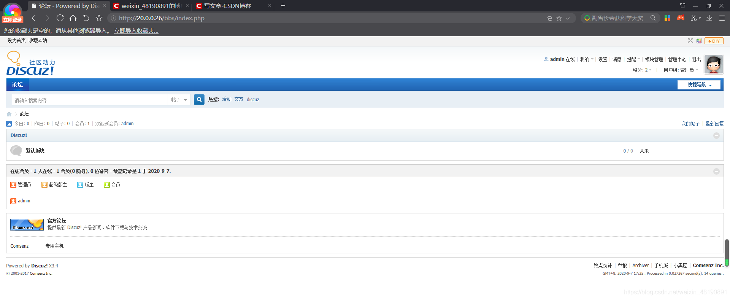Click the search magnifier in browser search box

(x=653, y=18)
